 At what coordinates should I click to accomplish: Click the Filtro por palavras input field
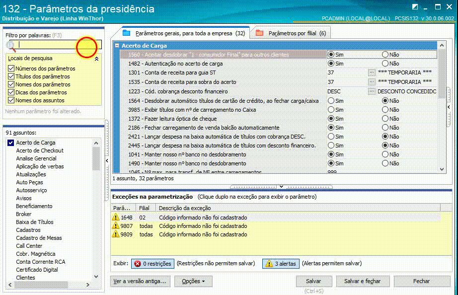[56, 44]
